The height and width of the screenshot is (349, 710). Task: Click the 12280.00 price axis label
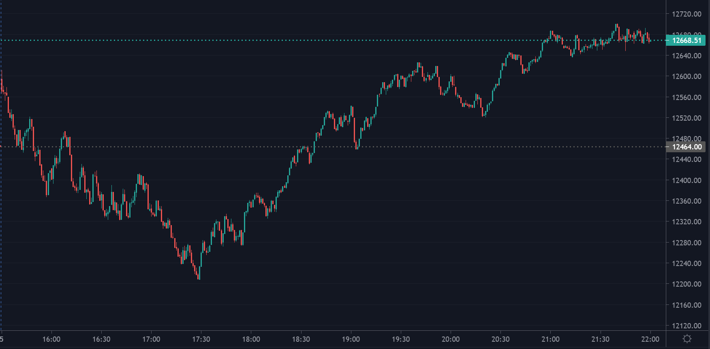(686, 243)
